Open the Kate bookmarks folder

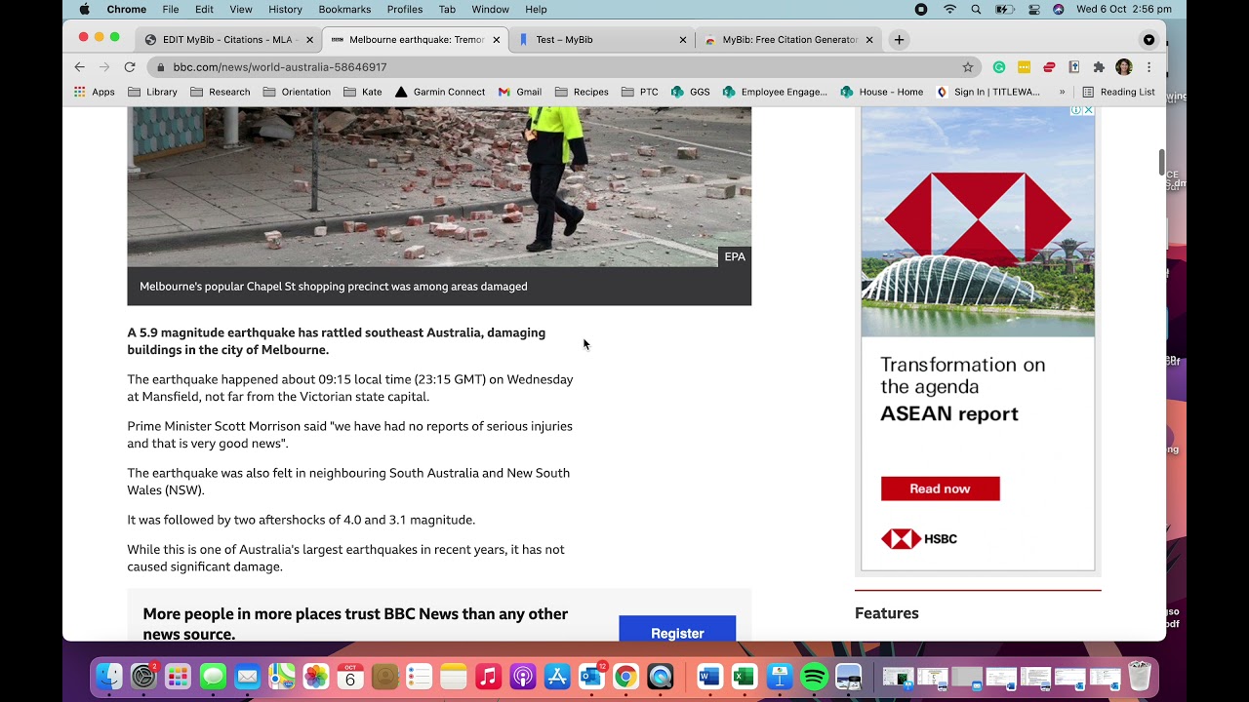click(x=362, y=92)
